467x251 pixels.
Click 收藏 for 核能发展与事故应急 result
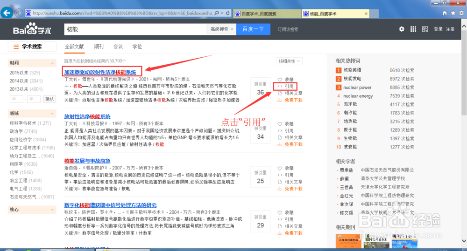[285, 168]
